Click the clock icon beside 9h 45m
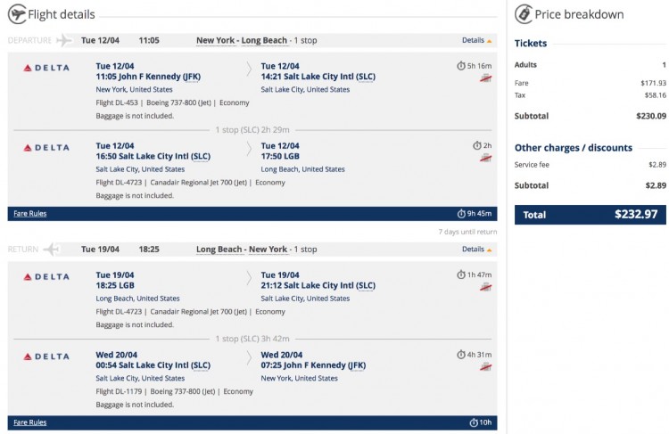 pyautogui.click(x=460, y=214)
